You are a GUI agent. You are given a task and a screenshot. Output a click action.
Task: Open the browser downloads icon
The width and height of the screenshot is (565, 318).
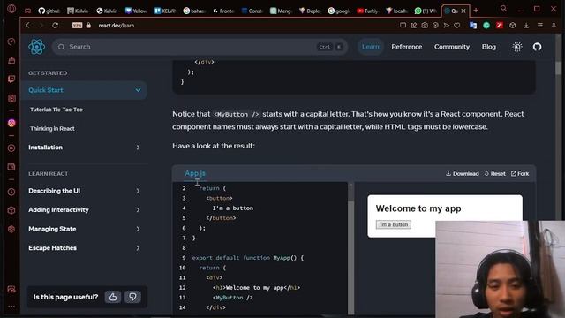pos(526,26)
